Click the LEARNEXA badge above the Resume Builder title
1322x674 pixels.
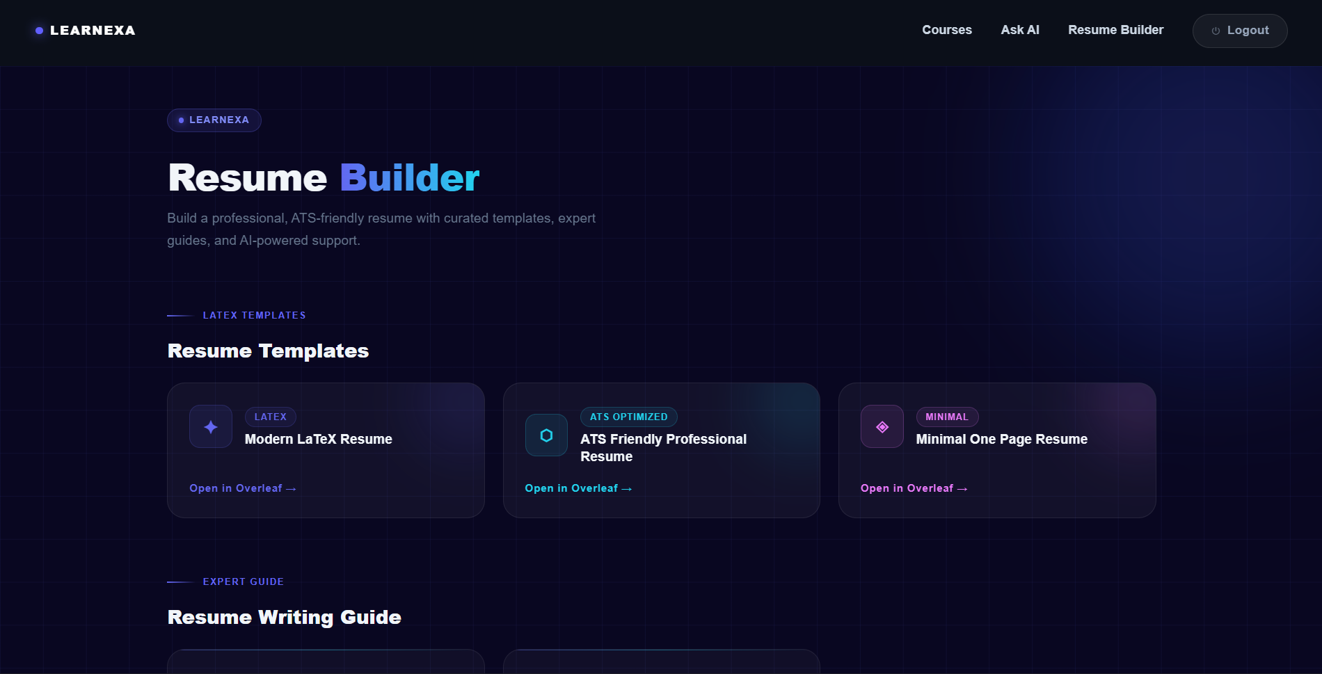(x=214, y=120)
